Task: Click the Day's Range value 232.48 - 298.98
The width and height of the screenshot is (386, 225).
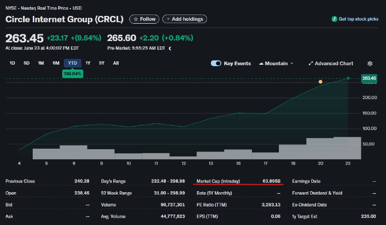Action: pyautogui.click(x=168, y=181)
